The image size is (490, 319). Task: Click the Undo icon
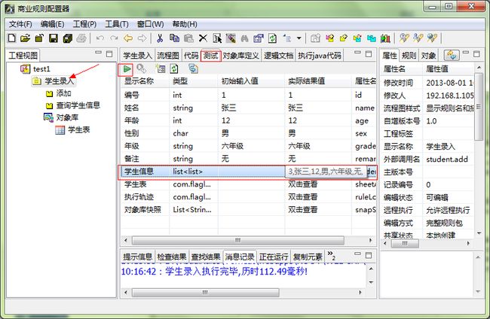(100, 38)
